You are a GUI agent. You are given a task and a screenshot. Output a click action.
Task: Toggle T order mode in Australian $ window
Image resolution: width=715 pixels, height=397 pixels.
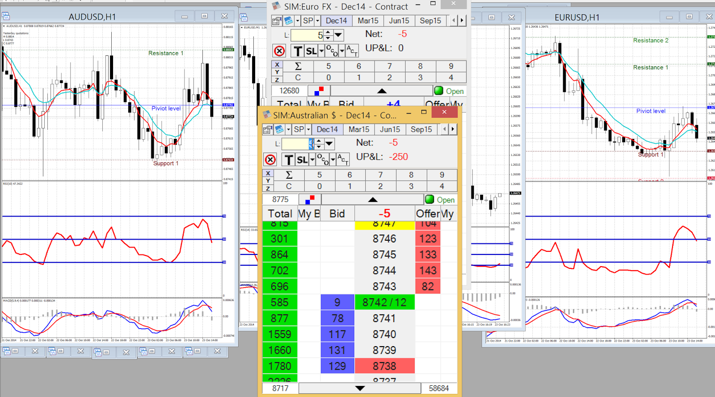[x=289, y=160]
